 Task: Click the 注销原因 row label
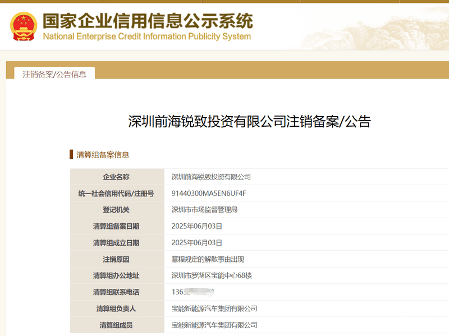[116, 259]
